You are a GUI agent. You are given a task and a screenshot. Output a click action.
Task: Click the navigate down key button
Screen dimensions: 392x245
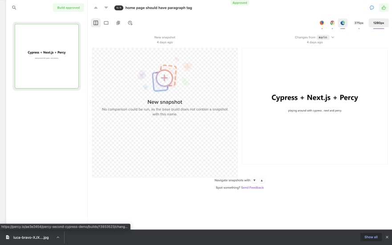coord(254,180)
